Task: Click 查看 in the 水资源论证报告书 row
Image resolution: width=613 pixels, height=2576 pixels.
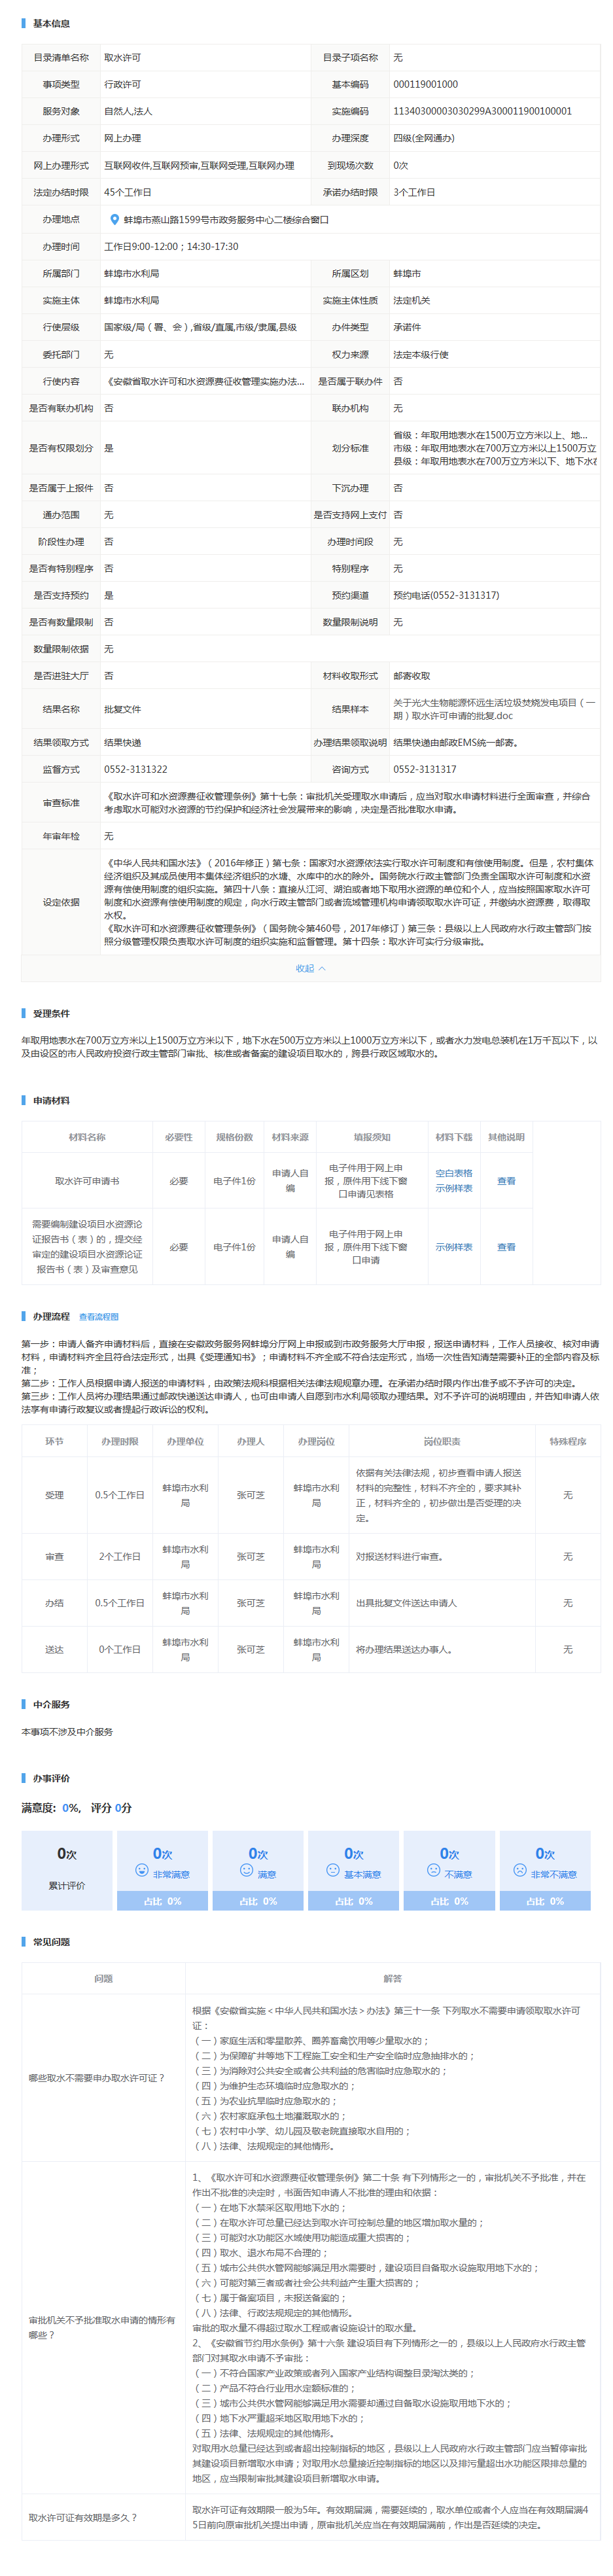Action: (506, 1247)
